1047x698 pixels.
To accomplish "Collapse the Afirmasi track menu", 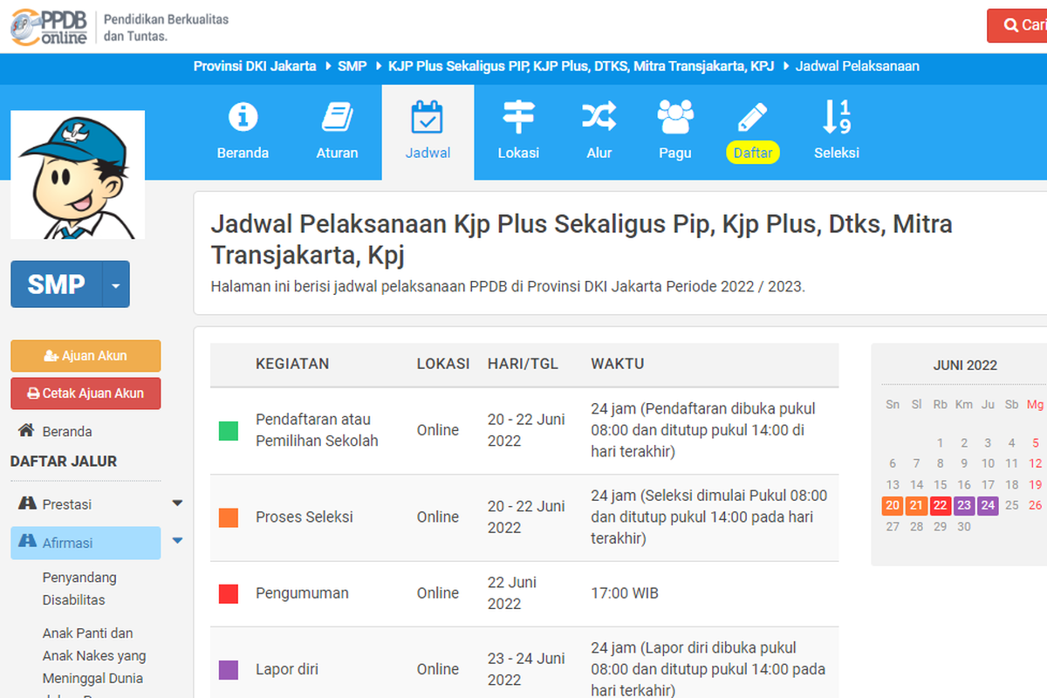I will click(177, 542).
